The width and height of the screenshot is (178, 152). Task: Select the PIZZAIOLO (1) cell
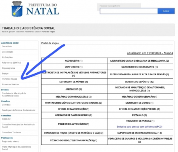tap(140, 115)
